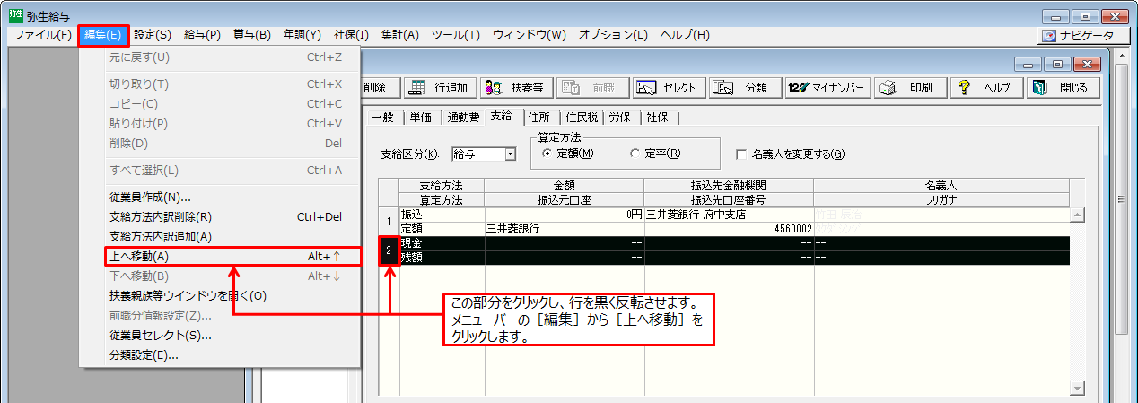
Task: Switch to the 一般 tab
Action: point(383,117)
